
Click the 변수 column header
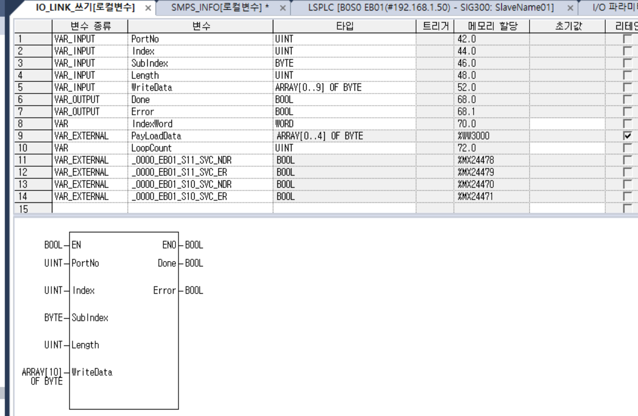(x=200, y=27)
